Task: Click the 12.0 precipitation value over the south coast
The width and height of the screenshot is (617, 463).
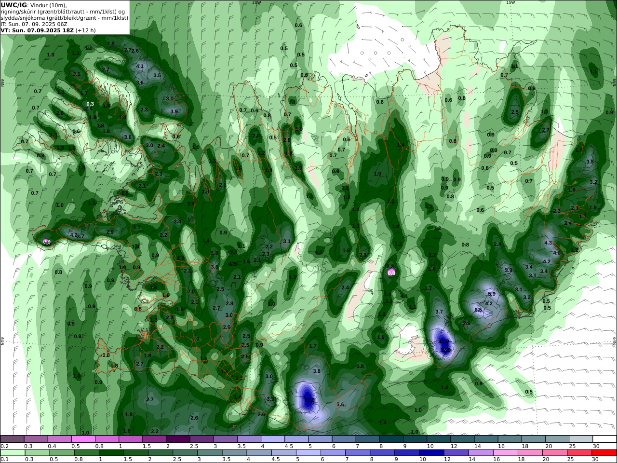Action: coord(309,400)
